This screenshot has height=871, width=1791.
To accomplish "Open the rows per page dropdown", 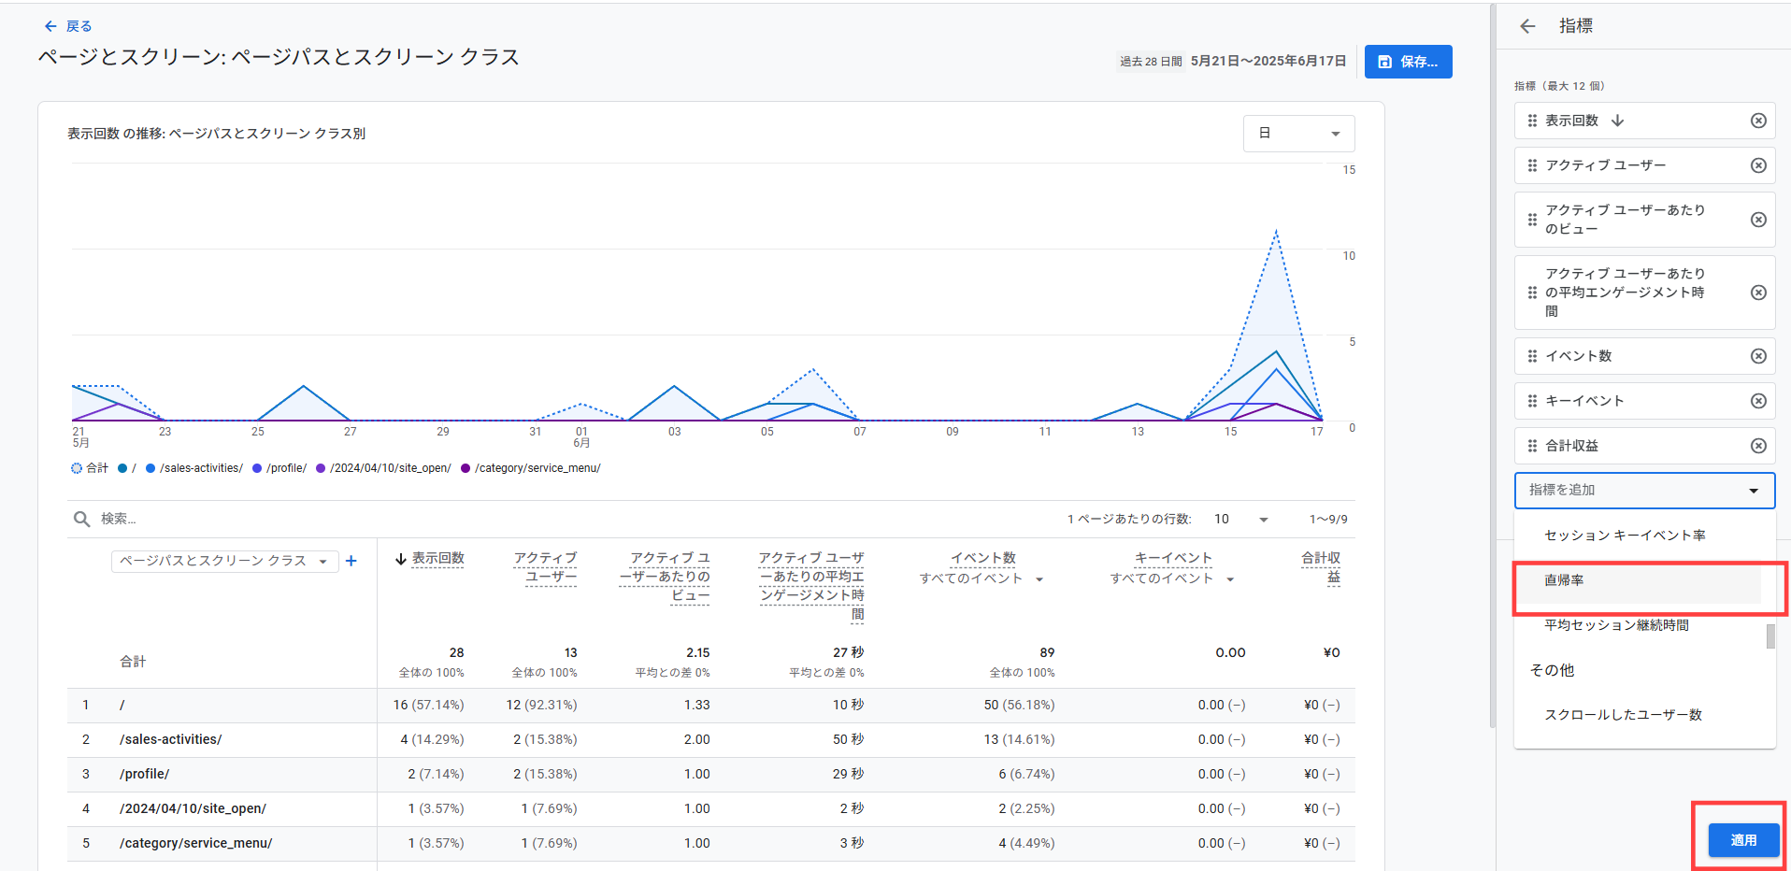I will pos(1241,519).
